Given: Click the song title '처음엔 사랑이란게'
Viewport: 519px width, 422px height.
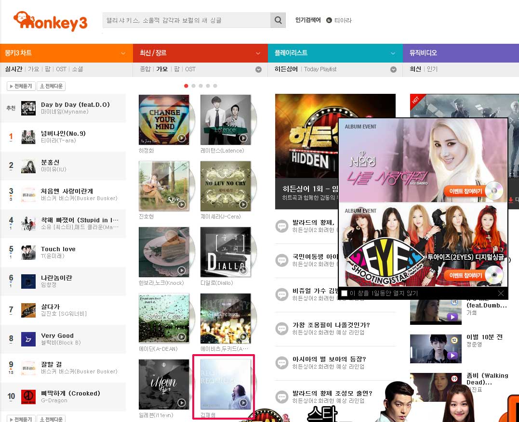Looking at the screenshot, I should [x=67, y=191].
